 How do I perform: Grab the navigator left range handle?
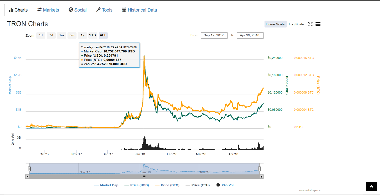pos(29,169)
